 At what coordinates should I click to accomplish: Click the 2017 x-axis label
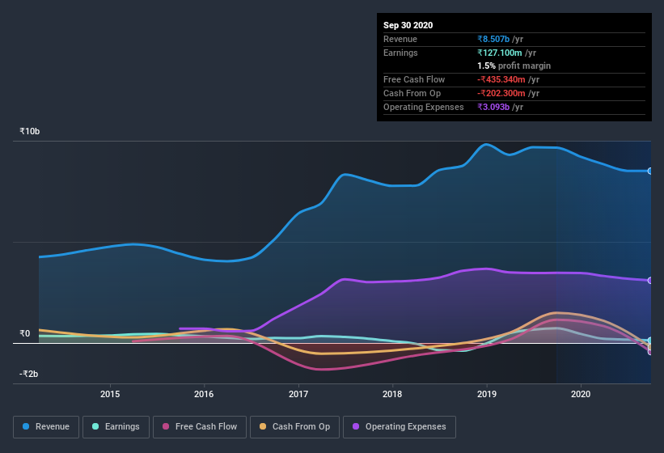[x=298, y=394]
